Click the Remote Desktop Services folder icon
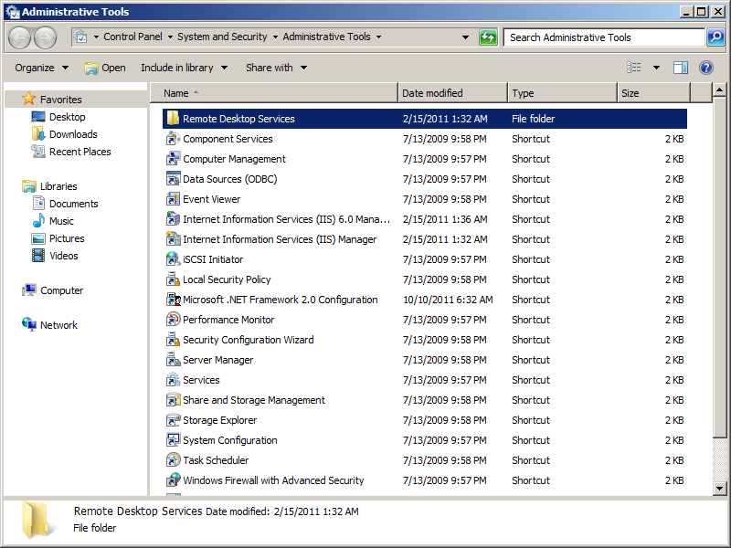Viewport: 731px width, 548px height. (x=173, y=119)
